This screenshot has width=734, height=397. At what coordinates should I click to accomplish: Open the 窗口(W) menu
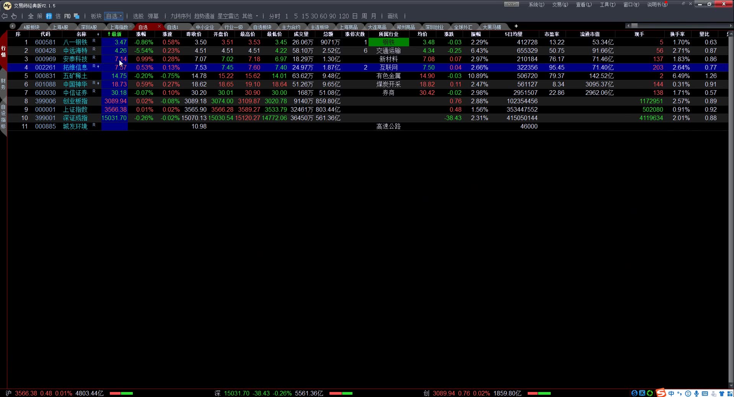(x=631, y=5)
